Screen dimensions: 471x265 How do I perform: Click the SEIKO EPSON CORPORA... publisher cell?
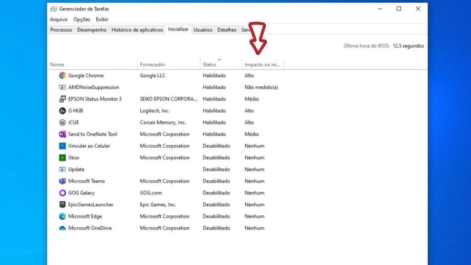(x=168, y=99)
